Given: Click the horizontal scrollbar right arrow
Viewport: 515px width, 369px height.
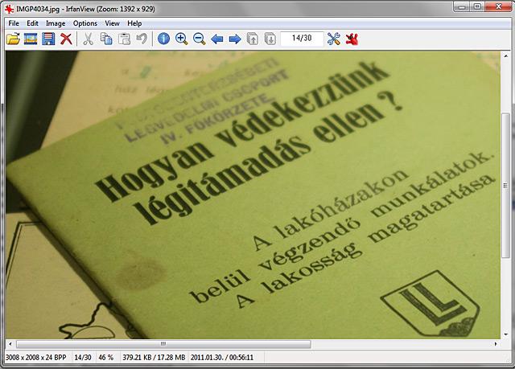Looking at the screenshot, I should (496, 344).
